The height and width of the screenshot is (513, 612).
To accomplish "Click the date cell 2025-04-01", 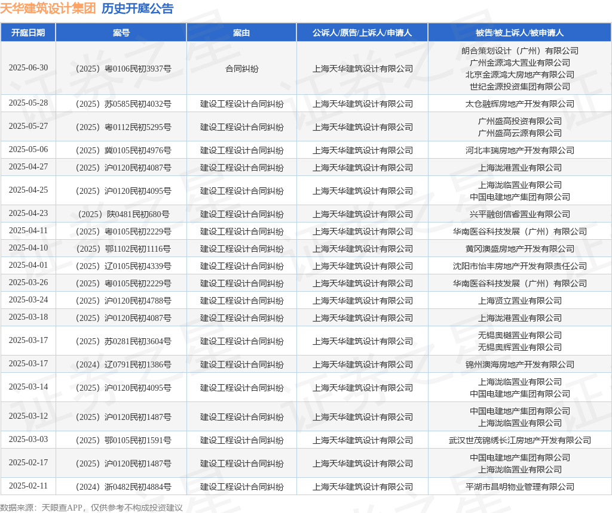I will [28, 265].
